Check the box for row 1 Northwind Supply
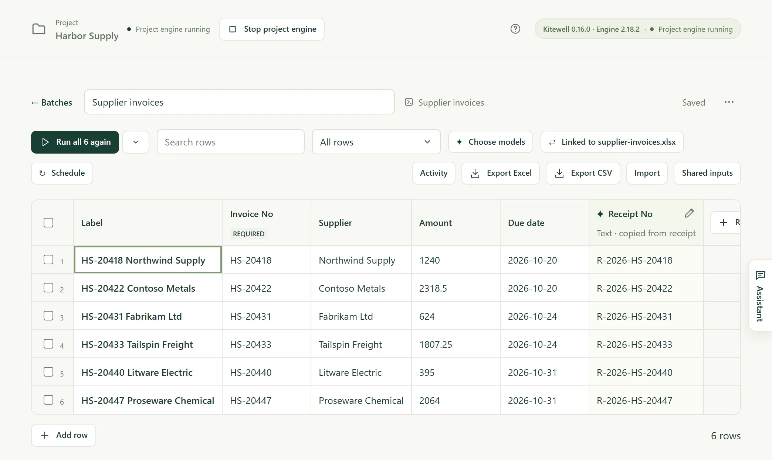772x460 pixels. click(48, 260)
